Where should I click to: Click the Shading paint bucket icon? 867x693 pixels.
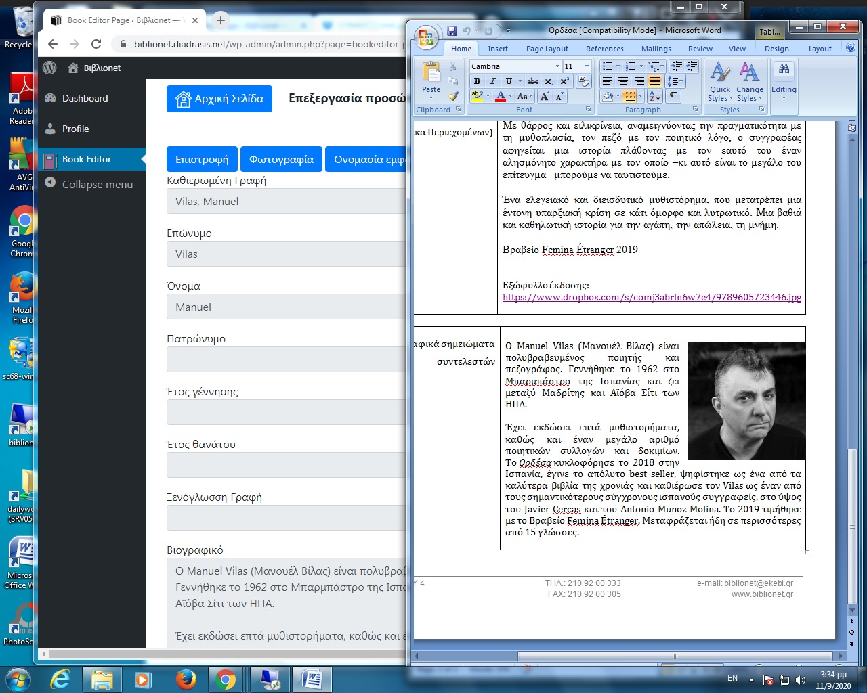pos(608,96)
